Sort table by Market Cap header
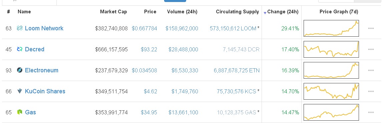 pos(113,12)
